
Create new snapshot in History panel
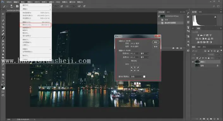177,48
